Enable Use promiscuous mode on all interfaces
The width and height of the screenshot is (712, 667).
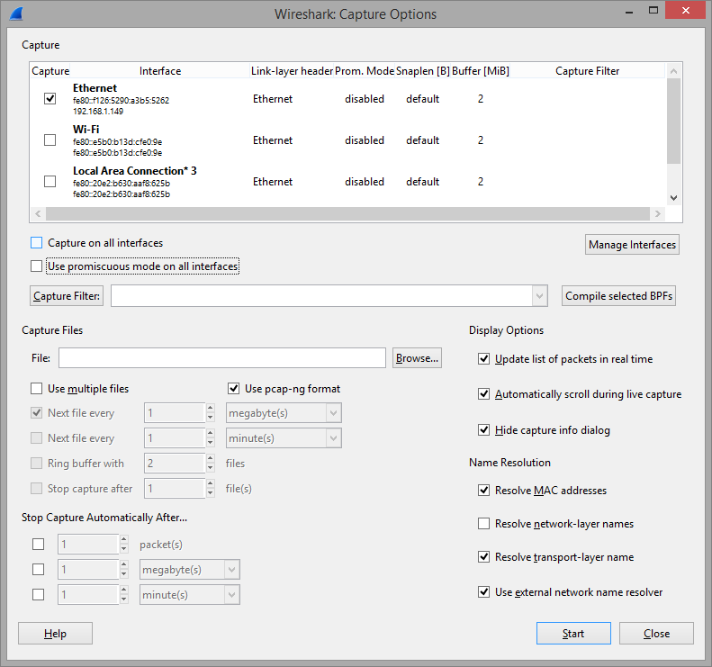pyautogui.click(x=36, y=266)
